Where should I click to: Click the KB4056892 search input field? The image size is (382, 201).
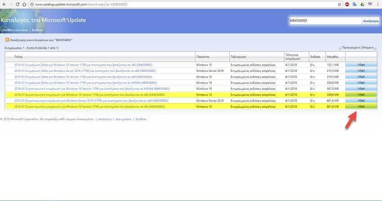(x=325, y=21)
